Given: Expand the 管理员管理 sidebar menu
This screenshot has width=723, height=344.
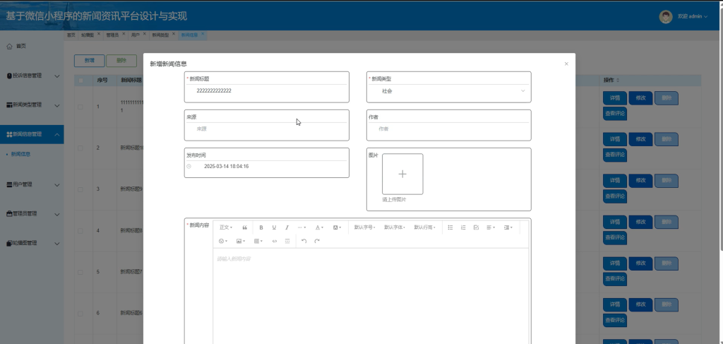Looking at the screenshot, I should click(x=32, y=214).
